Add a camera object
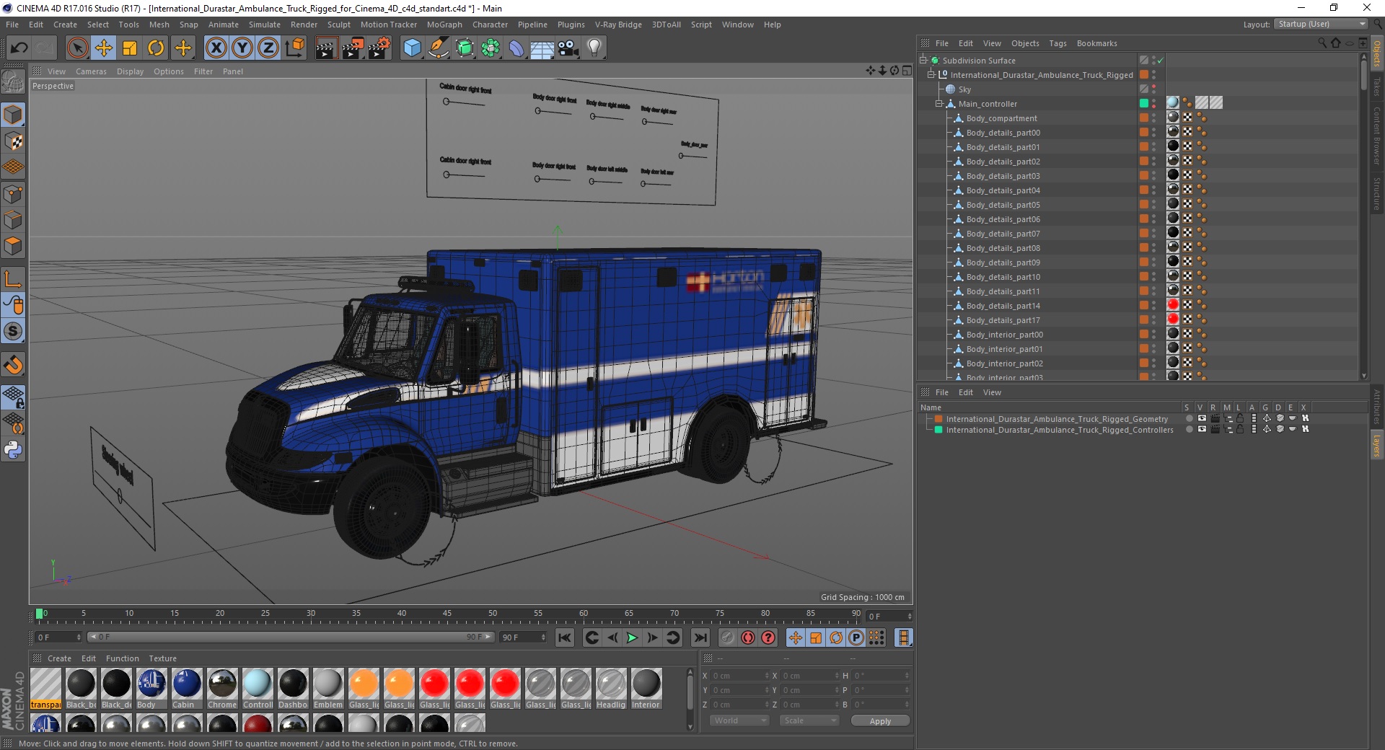1385x750 pixels. (x=568, y=48)
